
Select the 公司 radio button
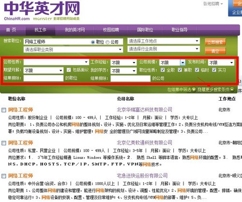tap(107, 42)
